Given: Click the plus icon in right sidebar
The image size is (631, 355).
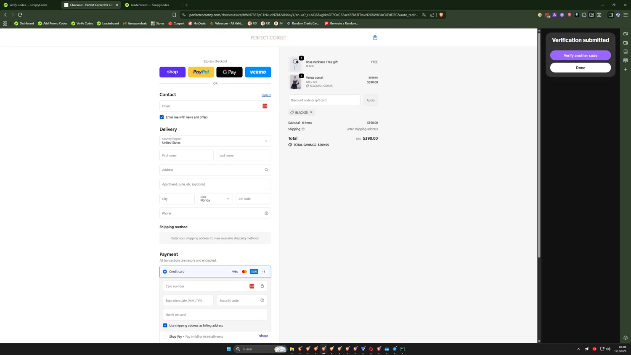Looking at the screenshot, I should pos(626,69).
